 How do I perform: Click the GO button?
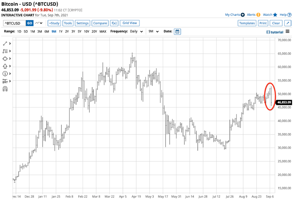pos(30,23)
